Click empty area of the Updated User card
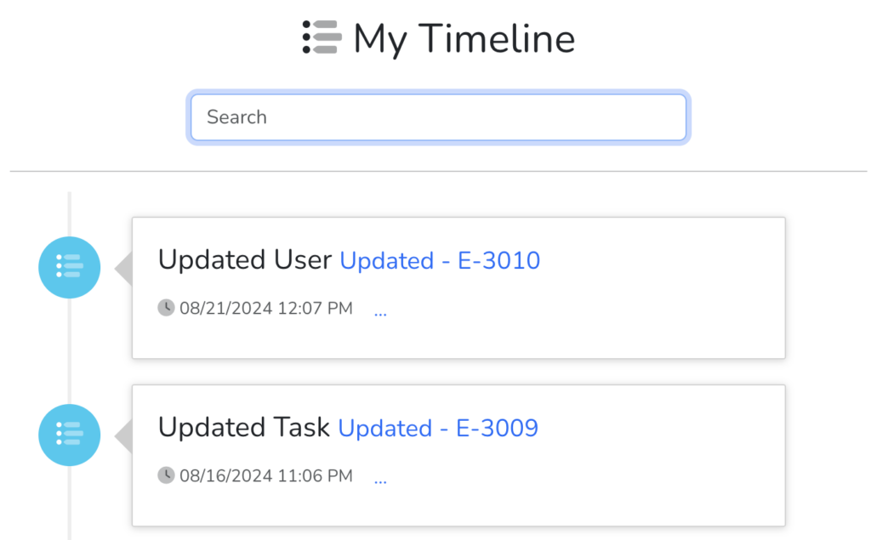 click(611, 322)
